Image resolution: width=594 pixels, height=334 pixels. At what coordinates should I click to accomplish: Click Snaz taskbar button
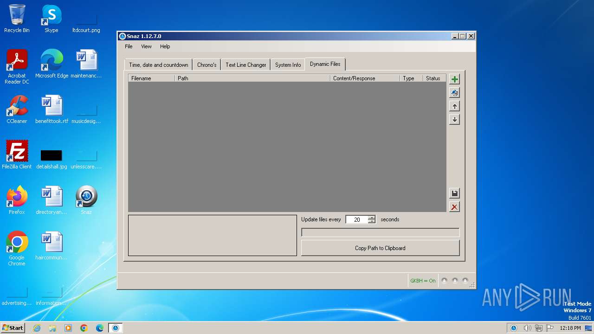116,328
